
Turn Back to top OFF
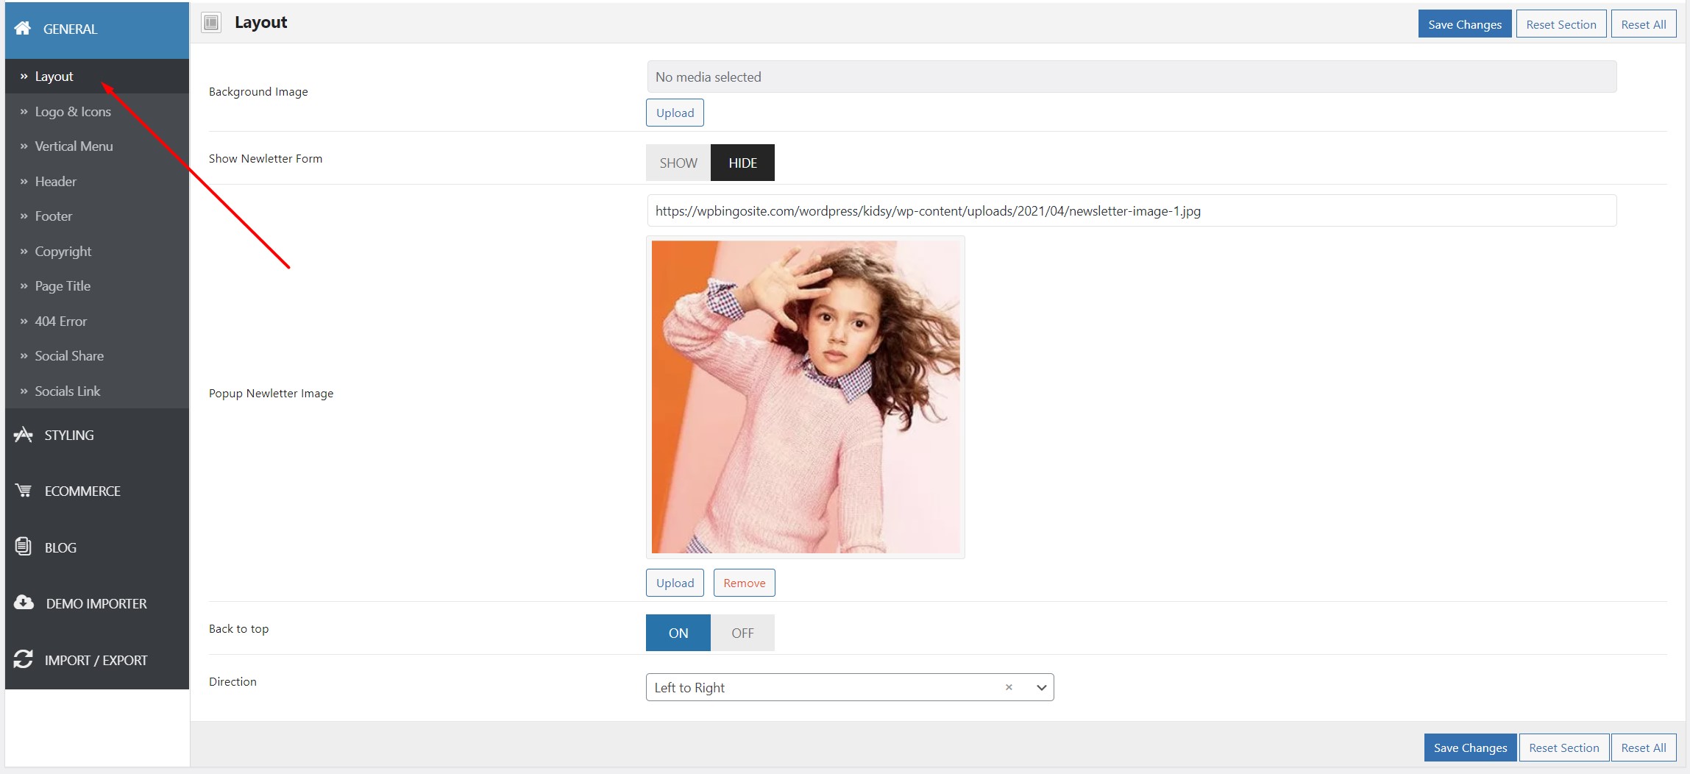(742, 633)
